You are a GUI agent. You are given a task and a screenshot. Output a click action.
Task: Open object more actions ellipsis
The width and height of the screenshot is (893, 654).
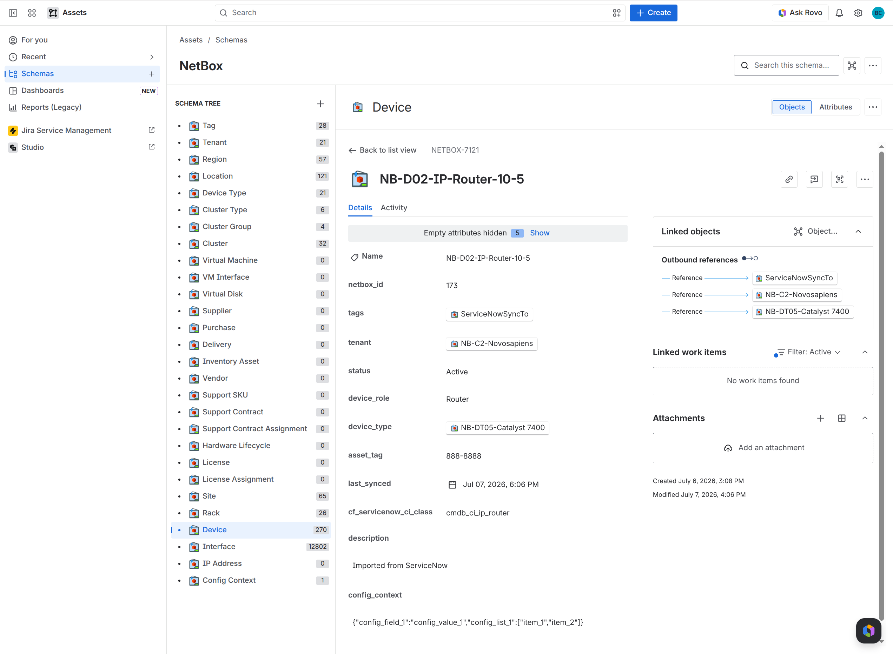click(865, 179)
